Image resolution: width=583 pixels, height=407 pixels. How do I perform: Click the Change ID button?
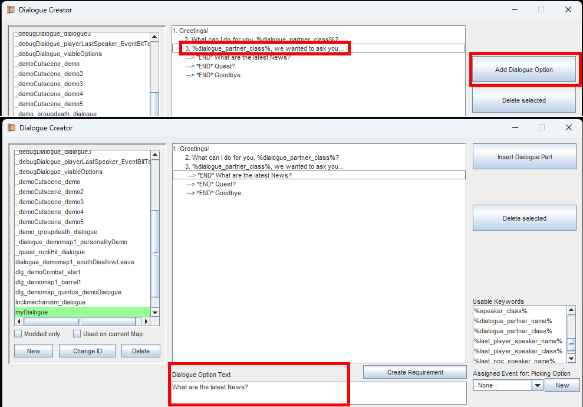click(x=87, y=351)
